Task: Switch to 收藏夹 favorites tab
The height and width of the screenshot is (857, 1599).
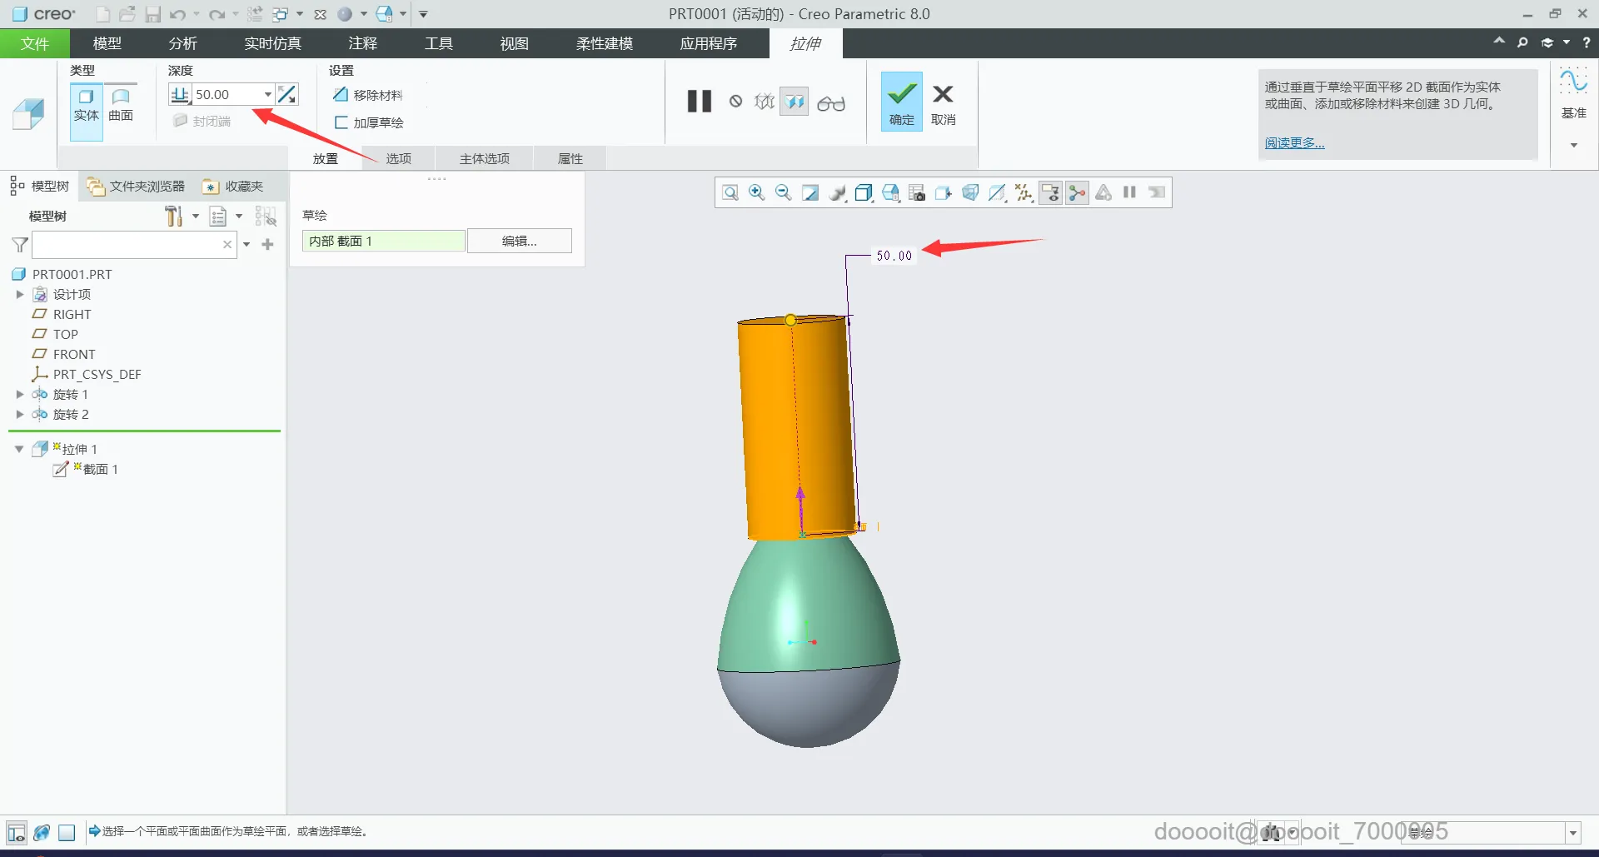Action: 234,186
